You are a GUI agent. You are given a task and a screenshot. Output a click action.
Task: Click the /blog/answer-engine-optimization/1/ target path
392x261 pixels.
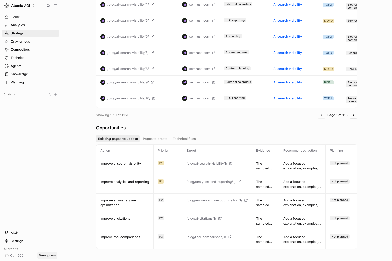pyautogui.click(x=214, y=200)
